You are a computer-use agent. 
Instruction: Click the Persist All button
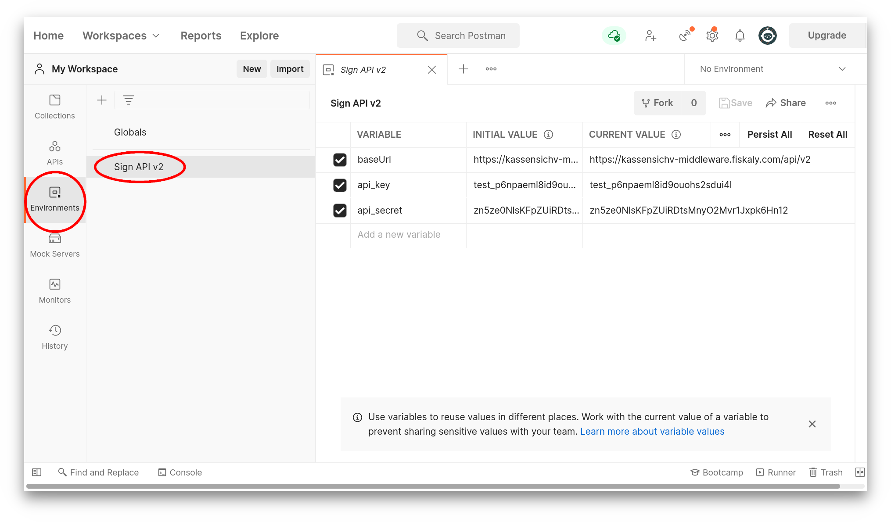[769, 135]
